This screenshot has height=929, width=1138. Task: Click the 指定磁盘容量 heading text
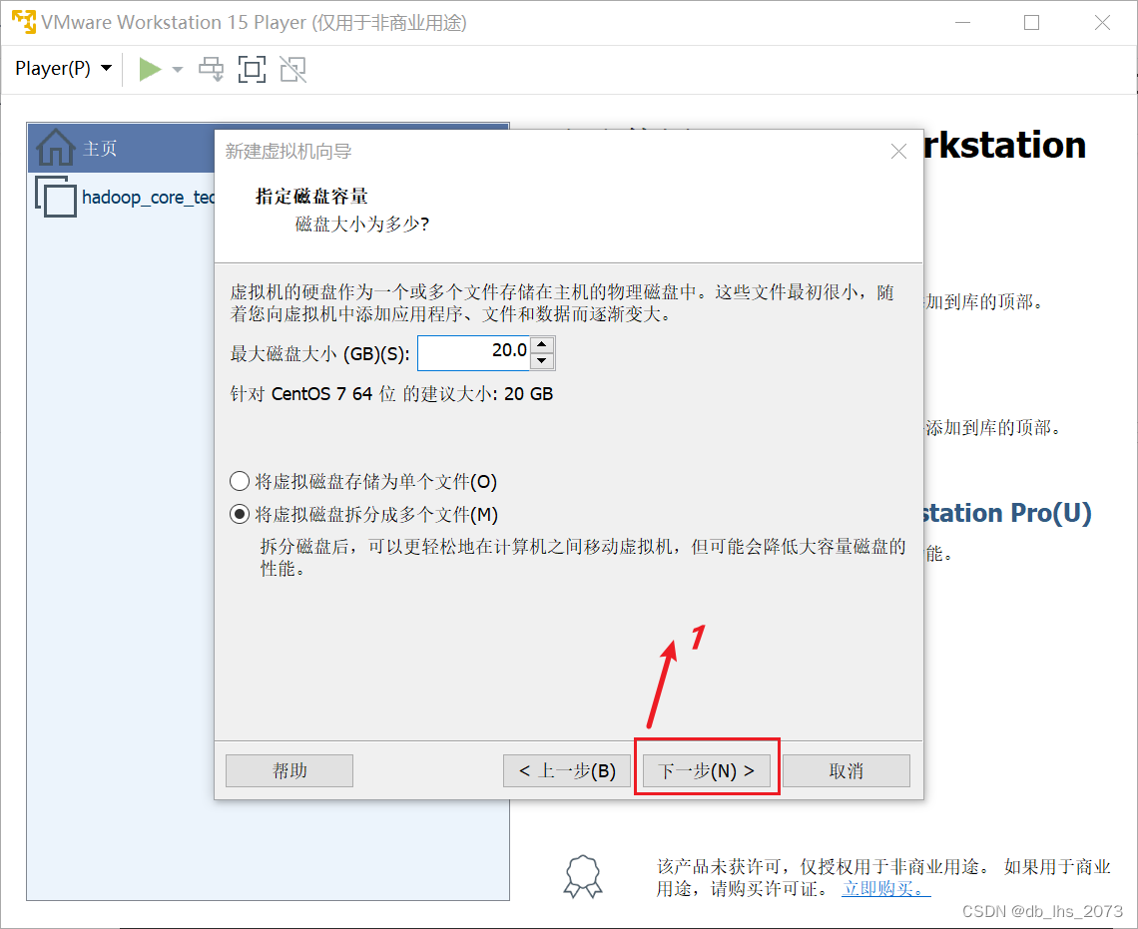[x=312, y=196]
